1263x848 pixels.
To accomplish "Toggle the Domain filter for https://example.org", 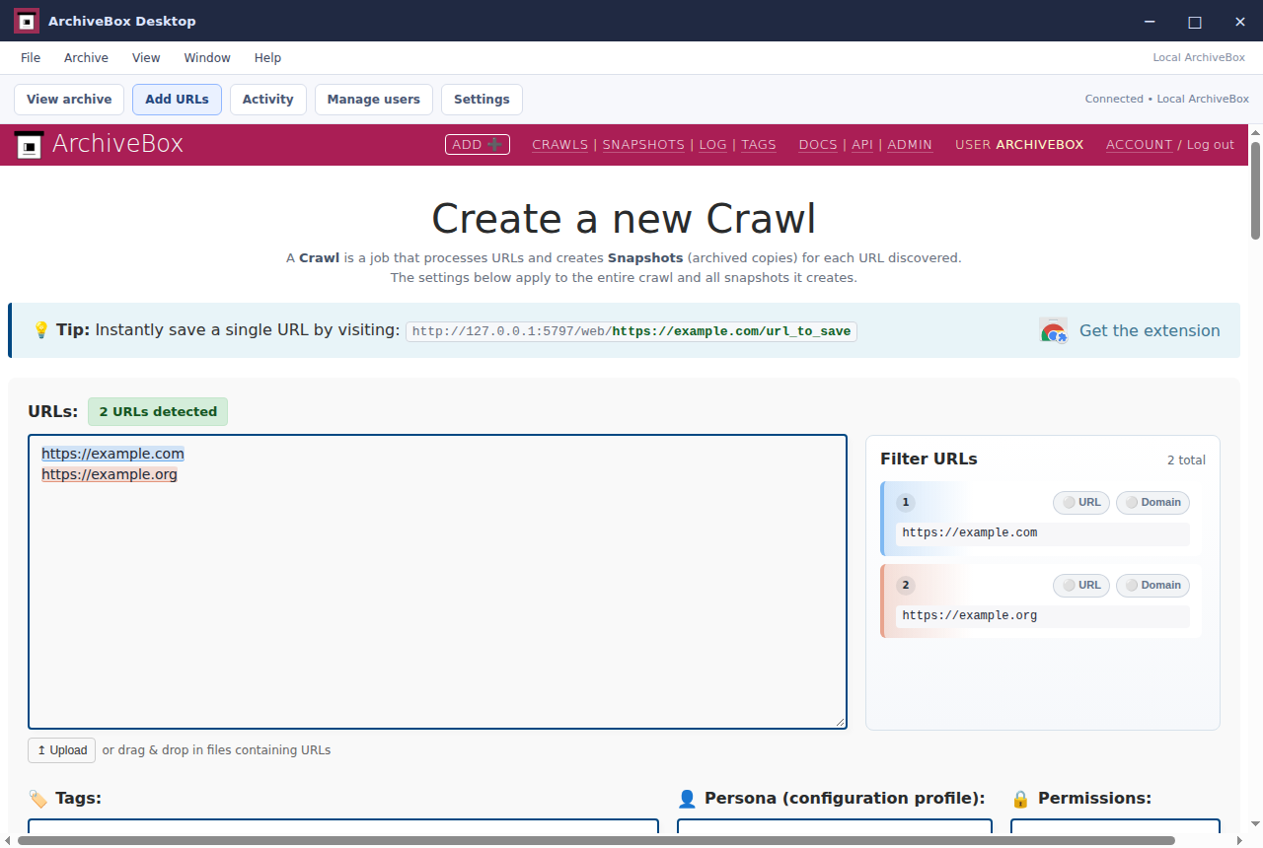I will [1152, 585].
